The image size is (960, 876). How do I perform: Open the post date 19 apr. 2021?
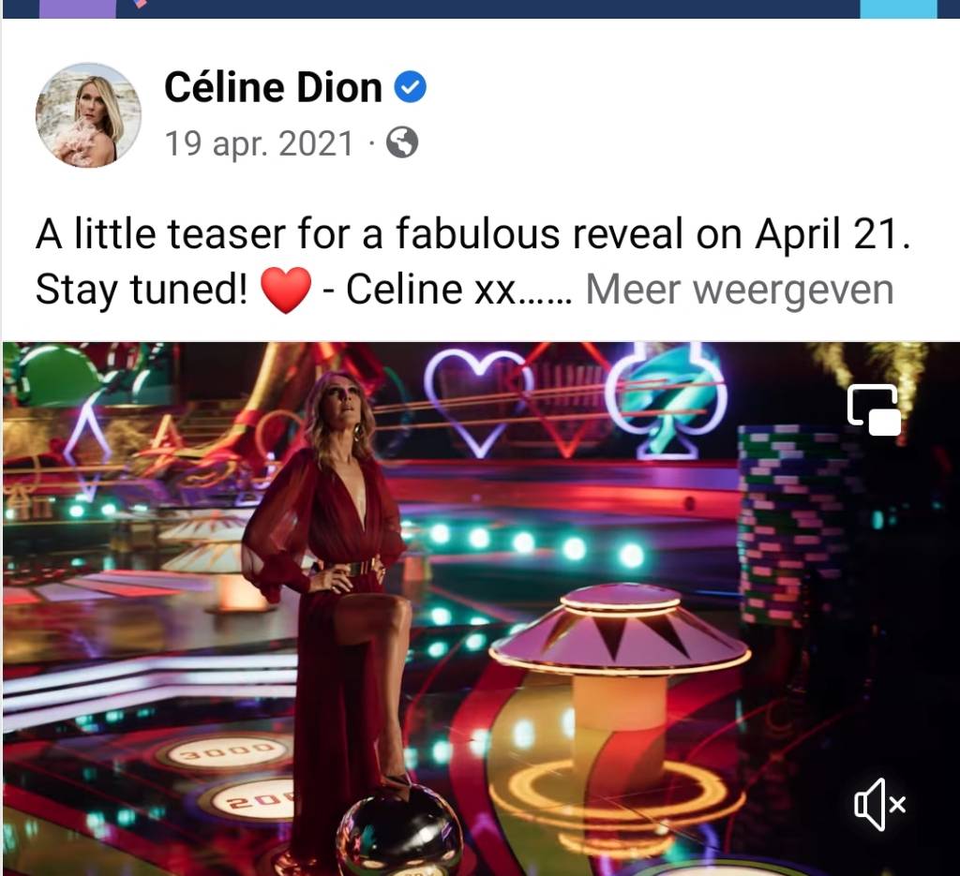point(260,143)
